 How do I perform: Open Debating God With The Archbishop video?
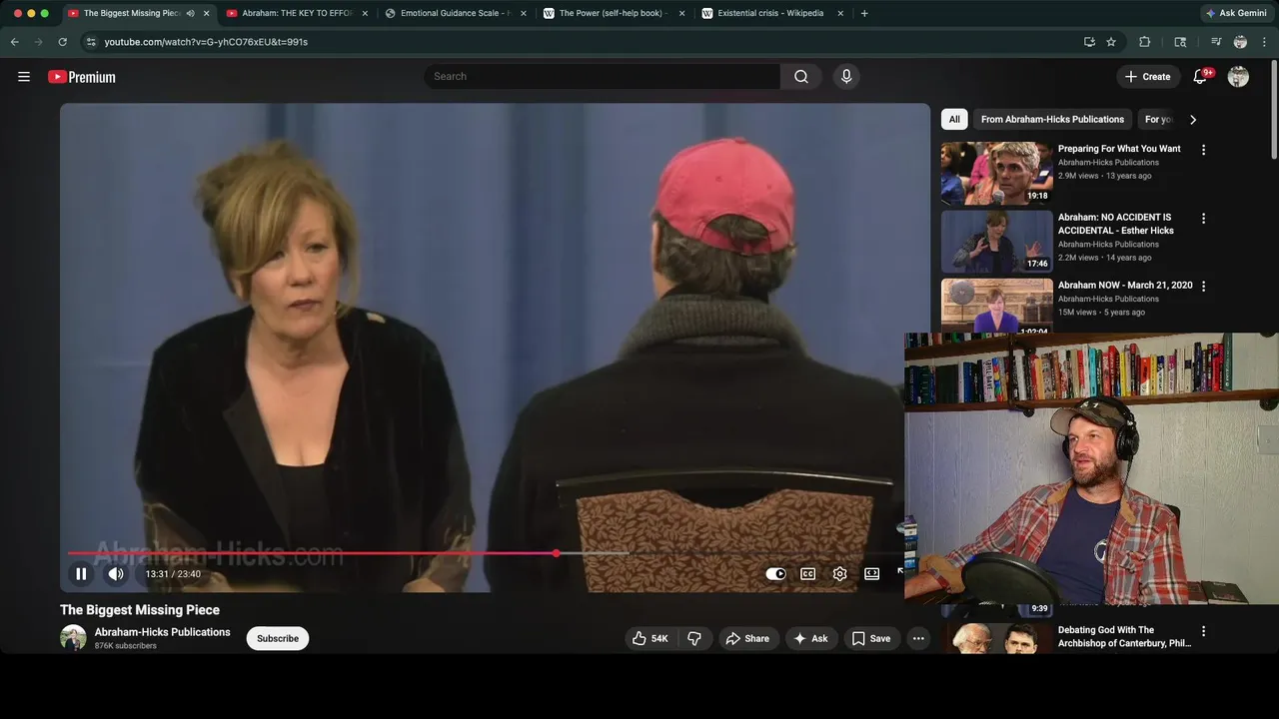pos(1124,637)
